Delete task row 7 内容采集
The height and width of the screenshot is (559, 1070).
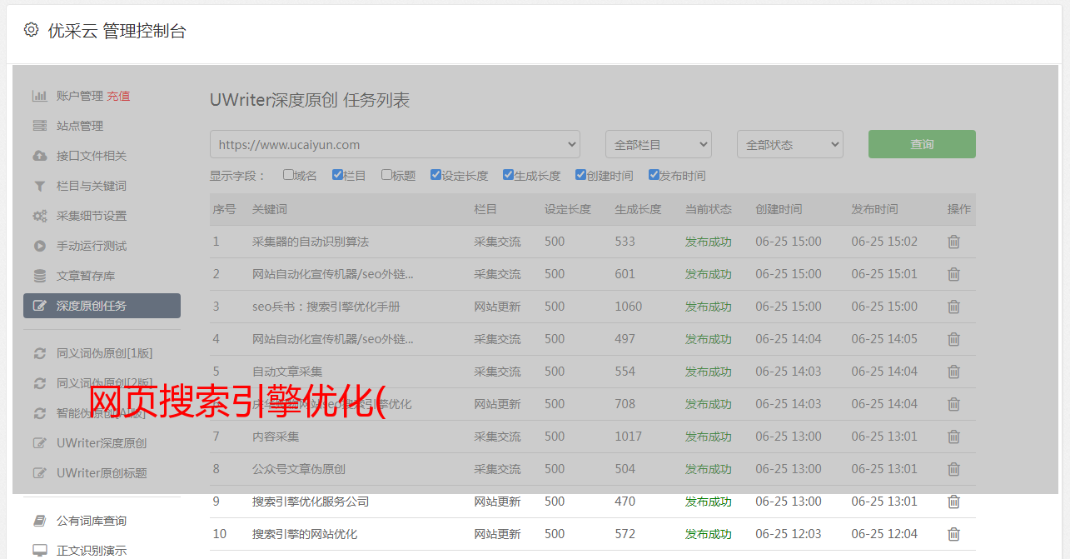coord(954,437)
